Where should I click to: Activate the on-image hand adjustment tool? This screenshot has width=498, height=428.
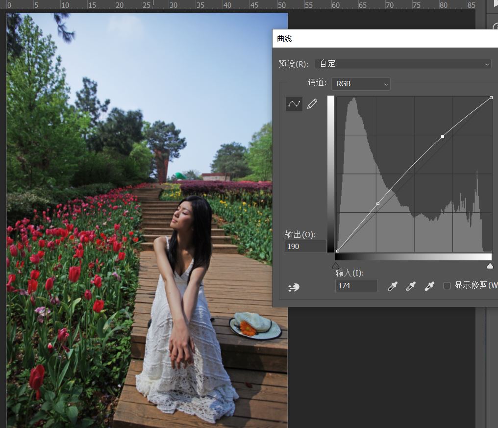click(294, 288)
